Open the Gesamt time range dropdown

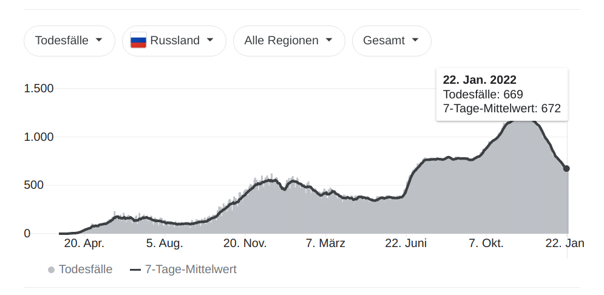click(x=391, y=41)
